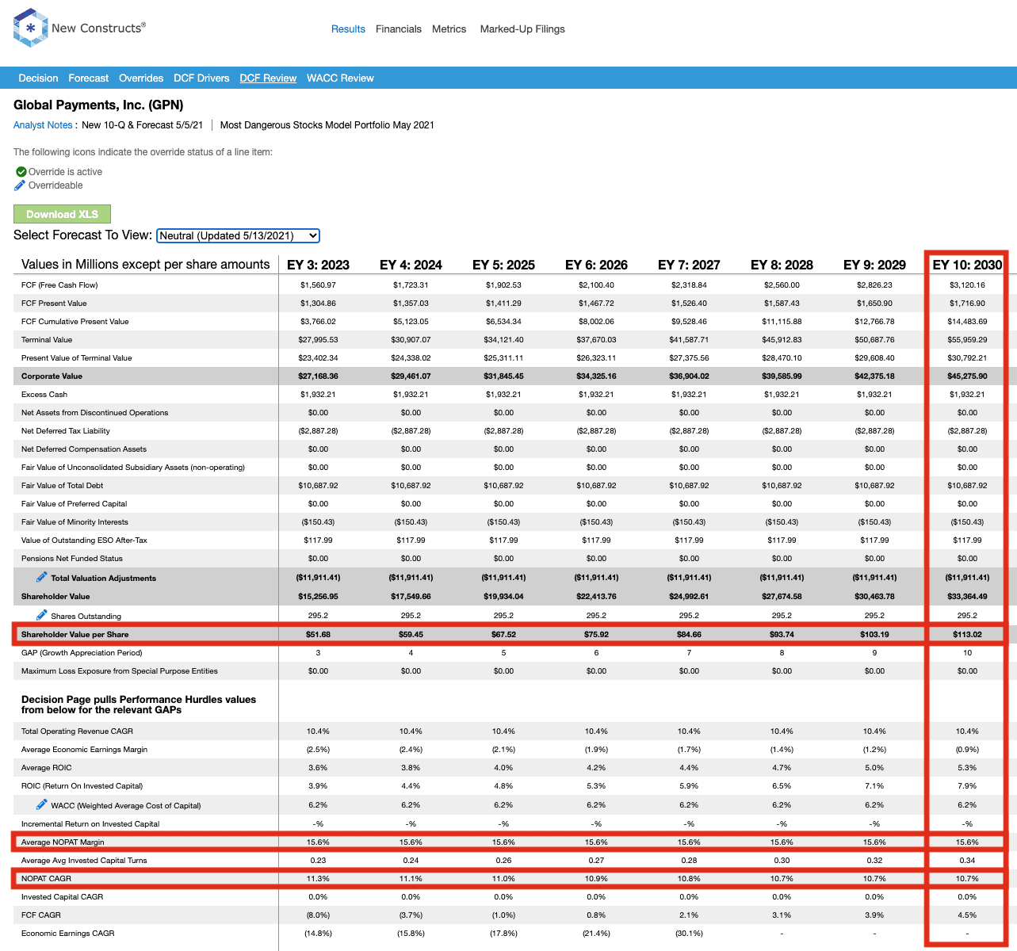Click the New Constructs hexagon logo
This screenshot has height=951, width=1017.
tap(30, 28)
